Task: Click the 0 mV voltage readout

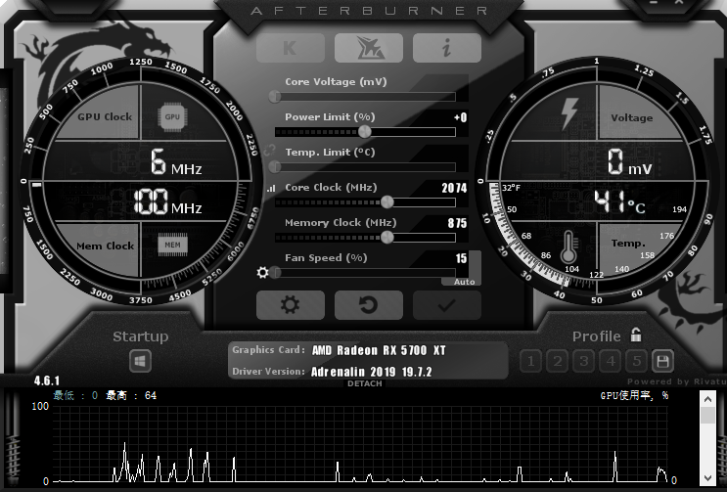Action: (x=629, y=162)
